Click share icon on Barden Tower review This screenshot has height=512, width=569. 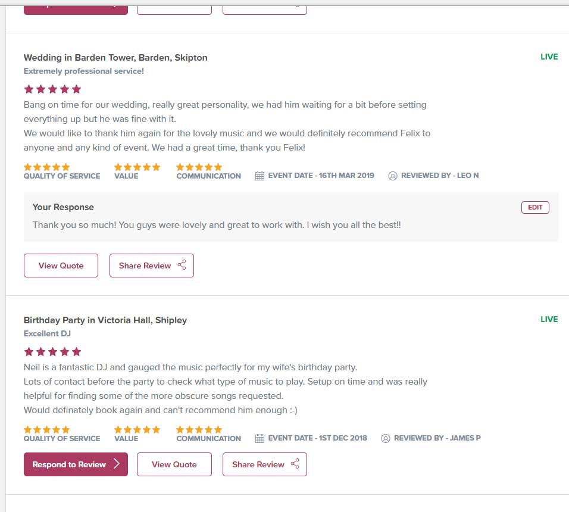point(182,266)
